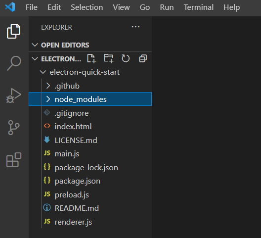The image size is (261, 238).
Task: Click the EXPLORER panel heading
Action: (x=56, y=27)
